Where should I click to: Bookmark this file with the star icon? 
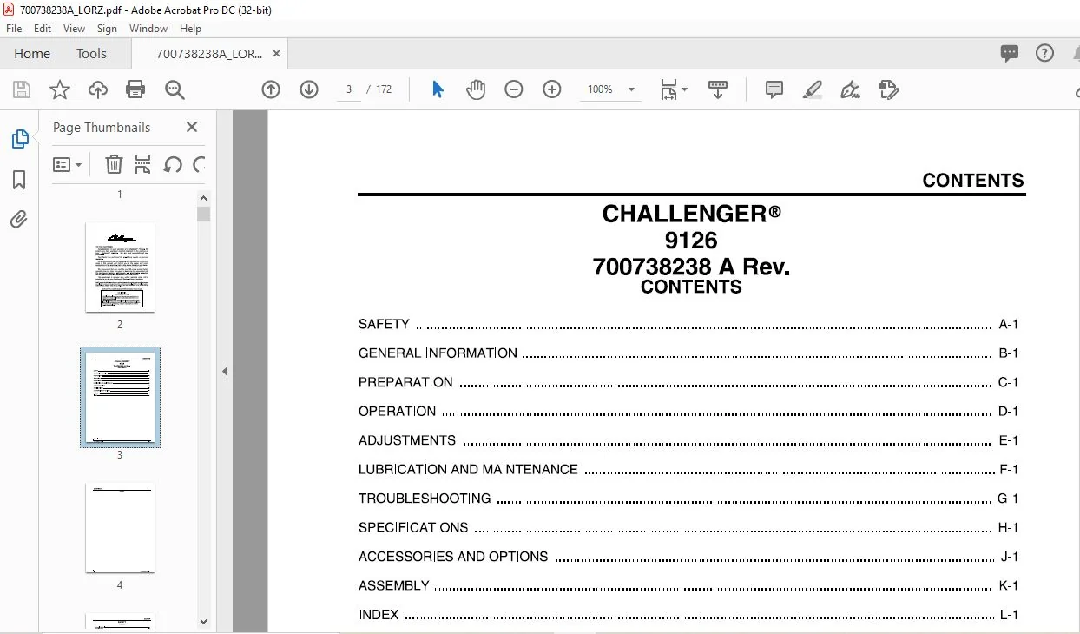pos(59,89)
